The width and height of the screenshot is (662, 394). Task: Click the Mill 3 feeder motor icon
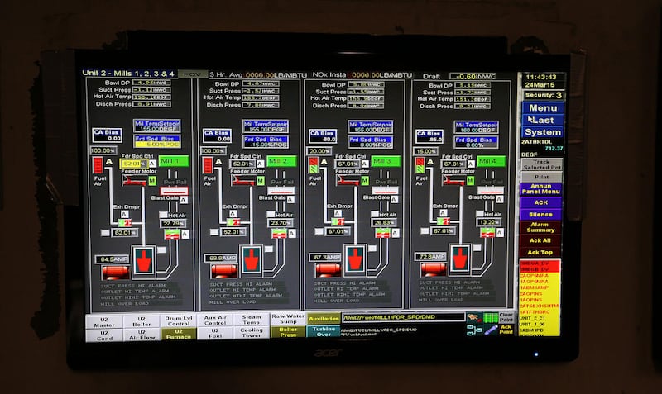[346, 180]
